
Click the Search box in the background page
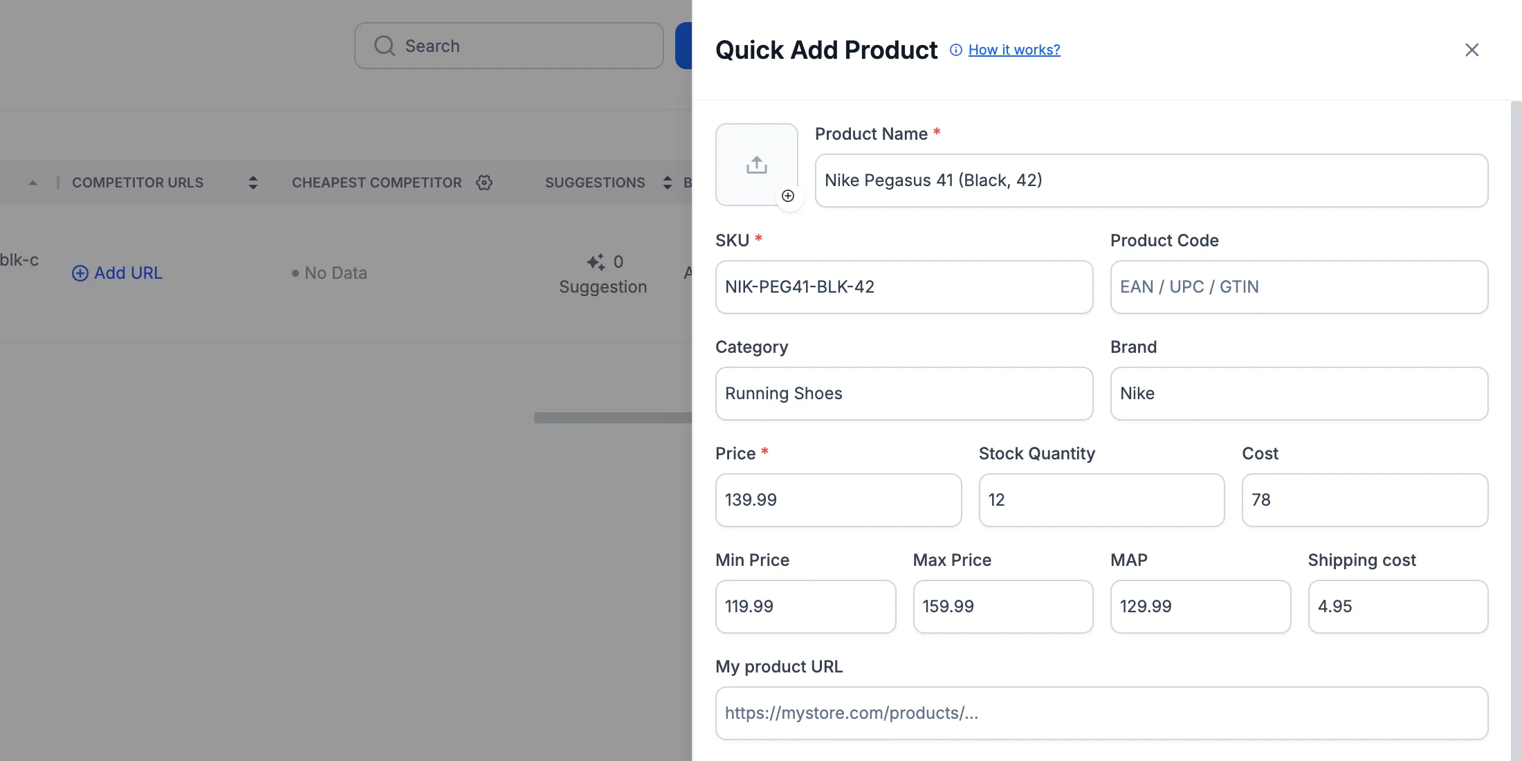click(509, 46)
